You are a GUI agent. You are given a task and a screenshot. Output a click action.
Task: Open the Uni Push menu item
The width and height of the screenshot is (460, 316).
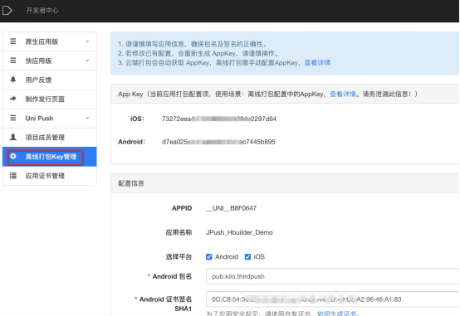point(50,118)
